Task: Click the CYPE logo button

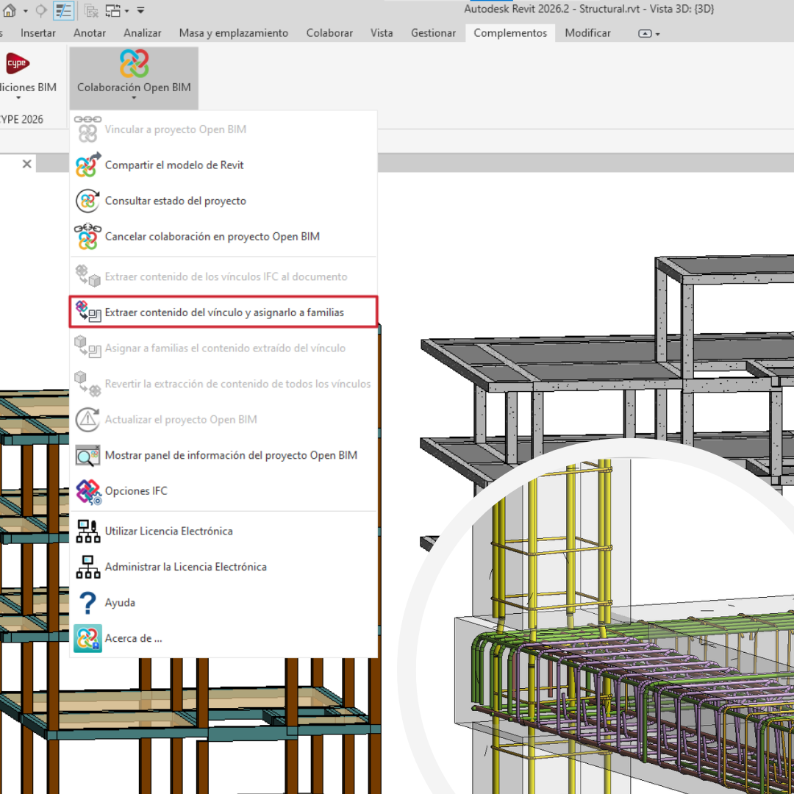Action: click(17, 64)
